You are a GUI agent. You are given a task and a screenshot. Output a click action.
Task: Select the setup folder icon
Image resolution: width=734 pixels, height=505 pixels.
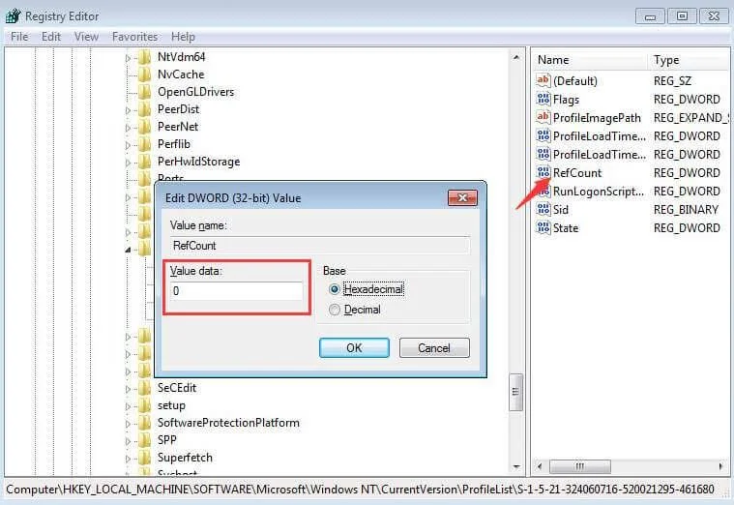click(x=145, y=405)
